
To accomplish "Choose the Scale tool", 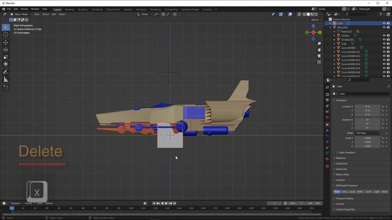I will pyautogui.click(x=6, y=57).
